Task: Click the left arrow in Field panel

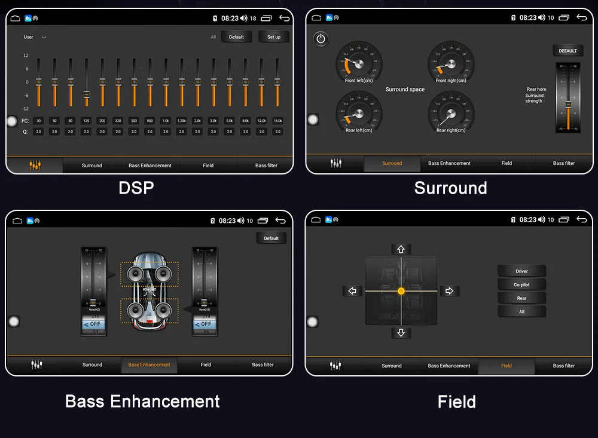Action: [x=352, y=291]
